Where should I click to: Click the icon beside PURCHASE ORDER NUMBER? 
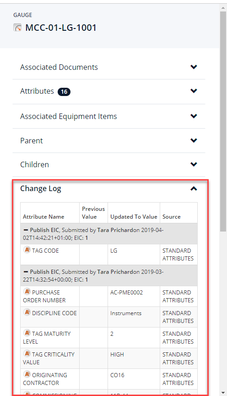pos(27,291)
